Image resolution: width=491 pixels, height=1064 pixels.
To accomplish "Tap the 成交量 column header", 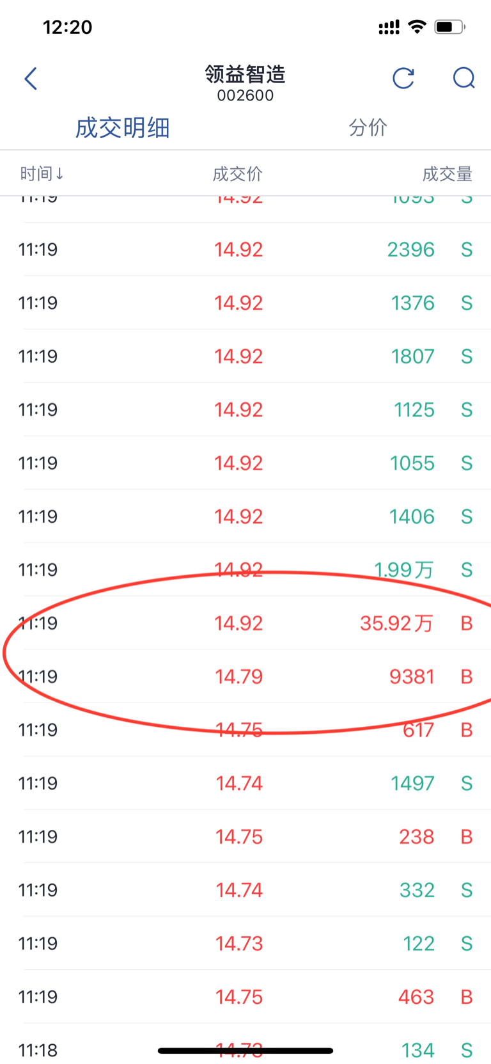I will click(x=447, y=173).
